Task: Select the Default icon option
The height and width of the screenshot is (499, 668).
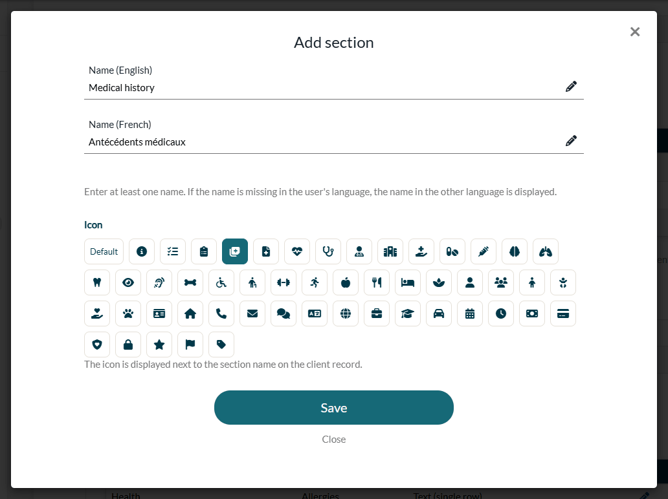Action: pyautogui.click(x=104, y=251)
